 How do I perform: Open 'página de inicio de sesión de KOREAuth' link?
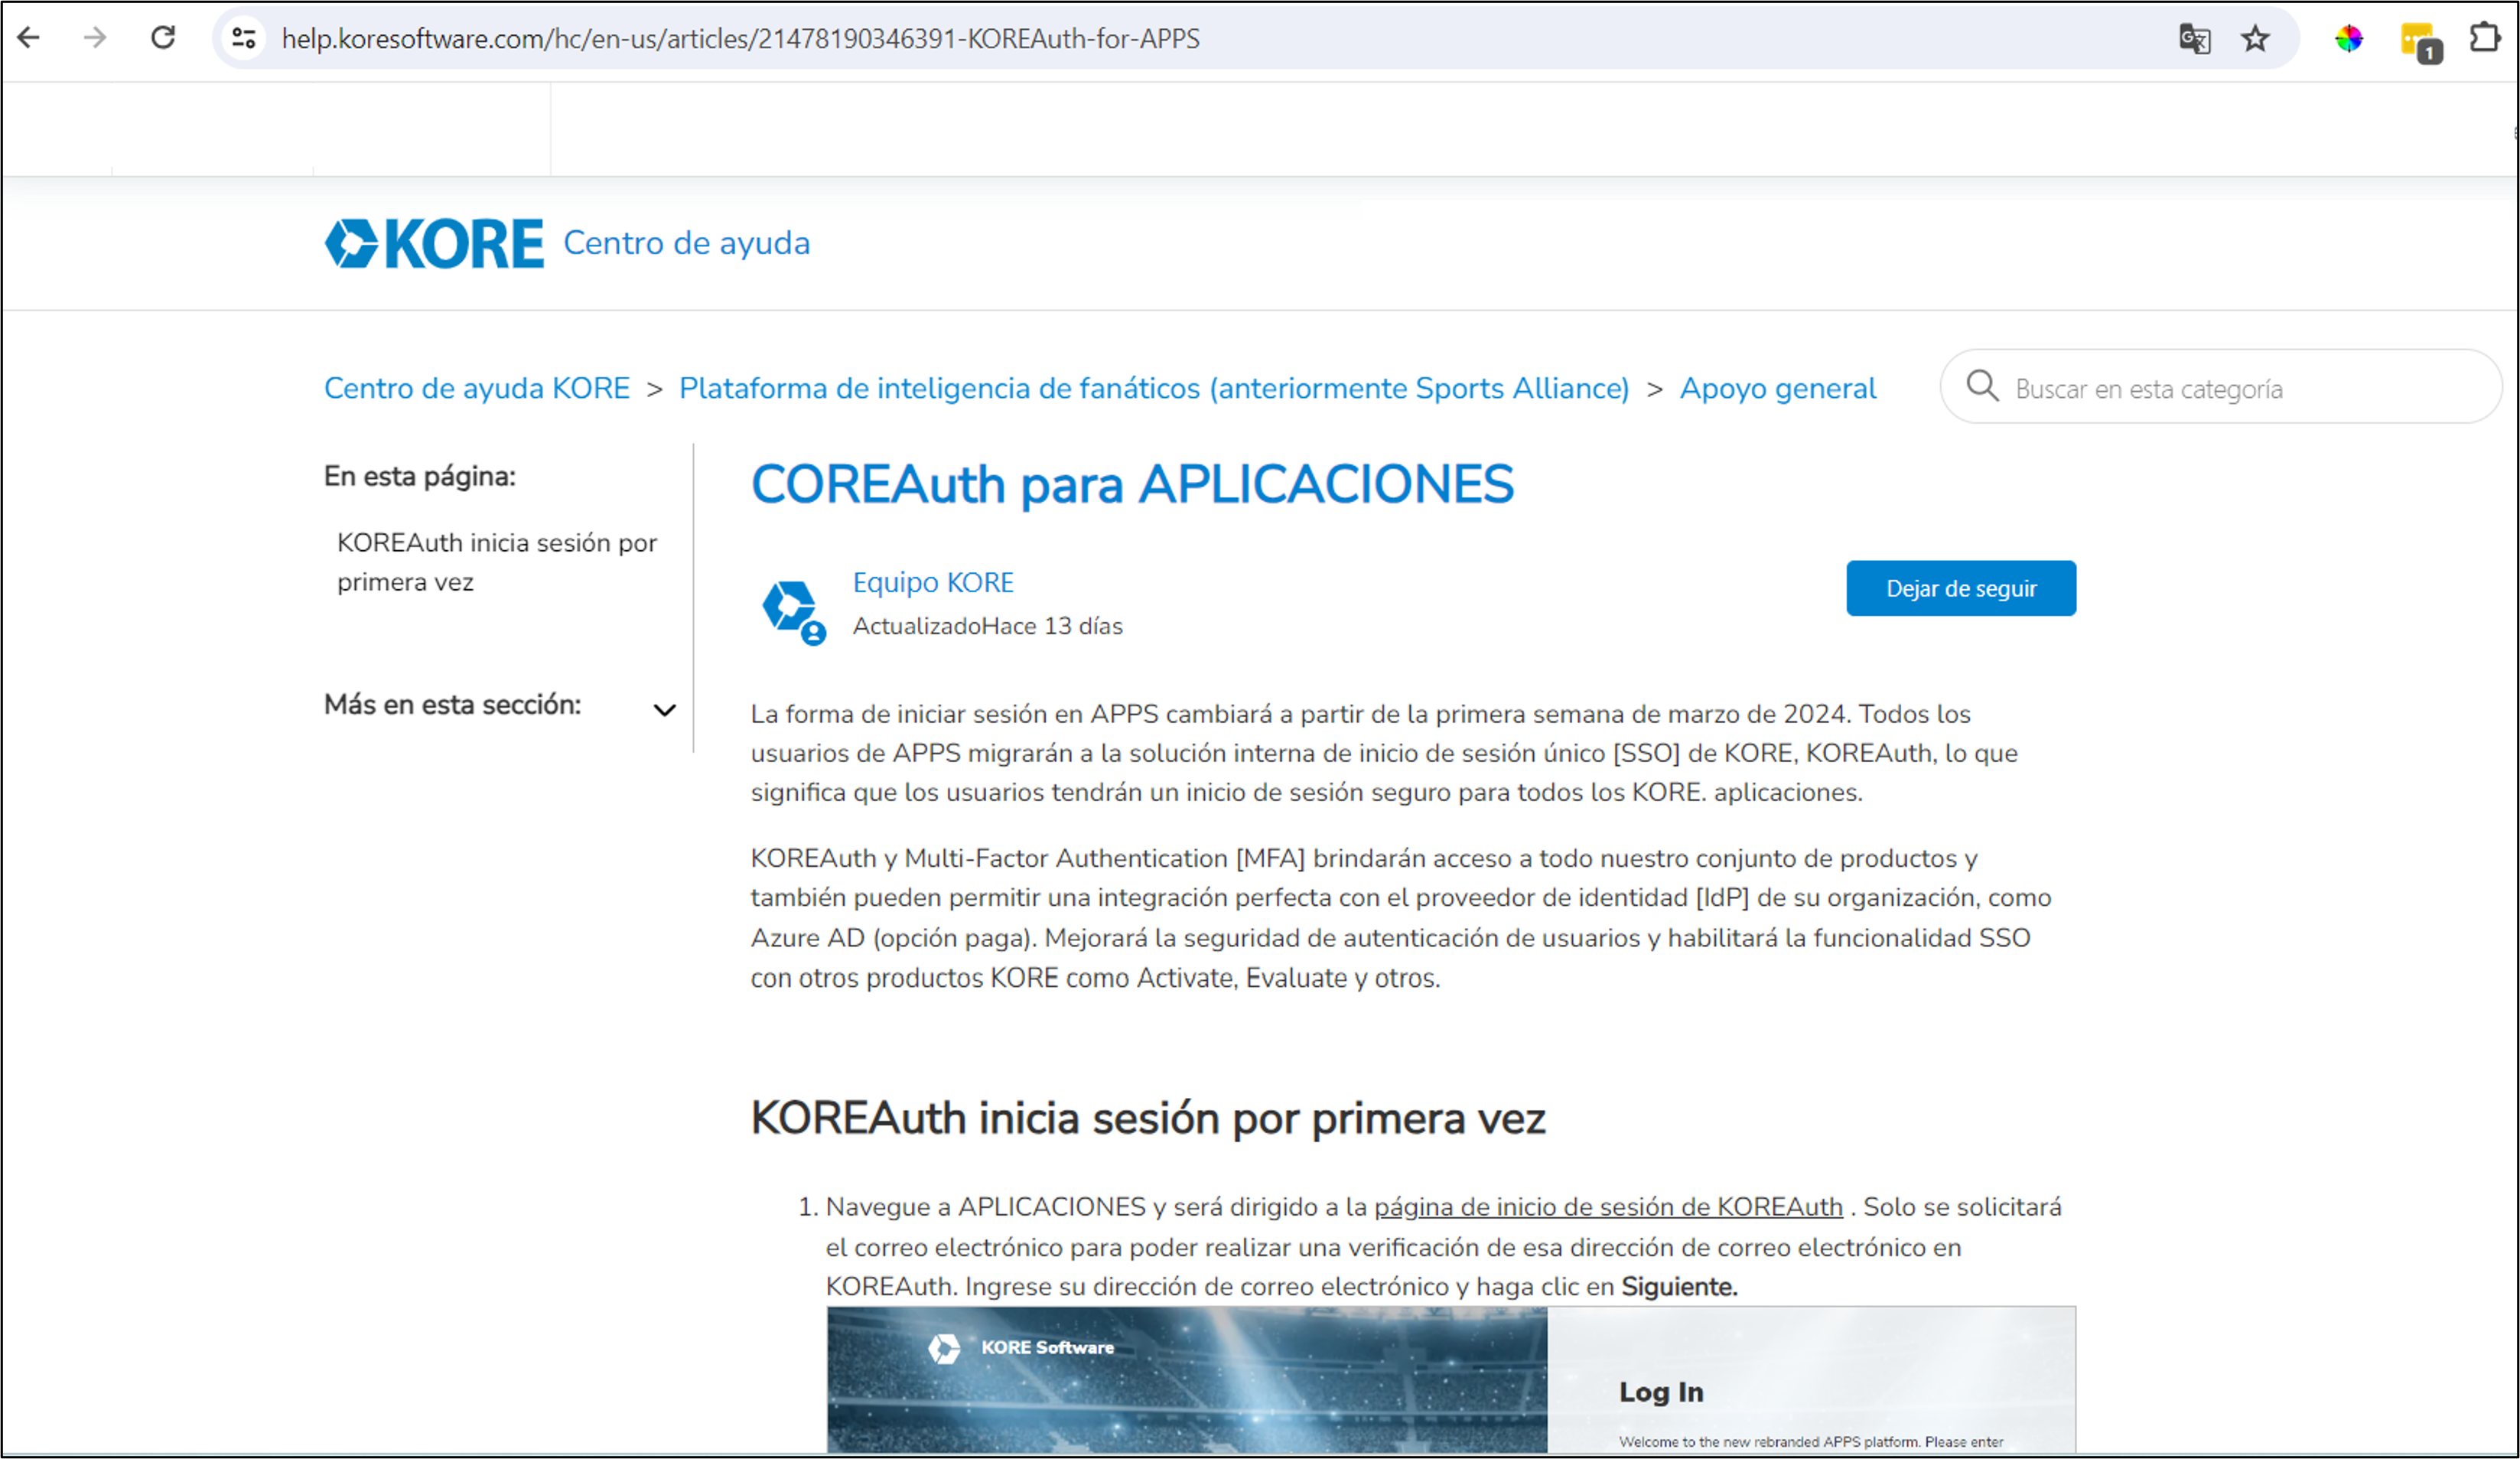coord(1608,1207)
